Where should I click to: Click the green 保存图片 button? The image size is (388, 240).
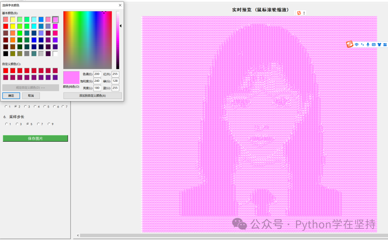35,138
